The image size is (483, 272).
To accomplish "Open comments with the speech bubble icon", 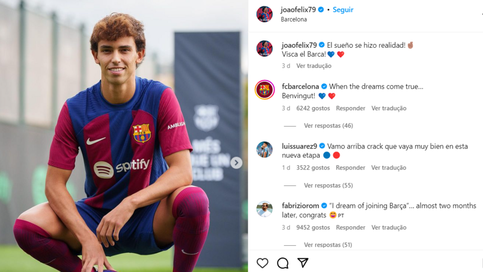I will point(282,263).
